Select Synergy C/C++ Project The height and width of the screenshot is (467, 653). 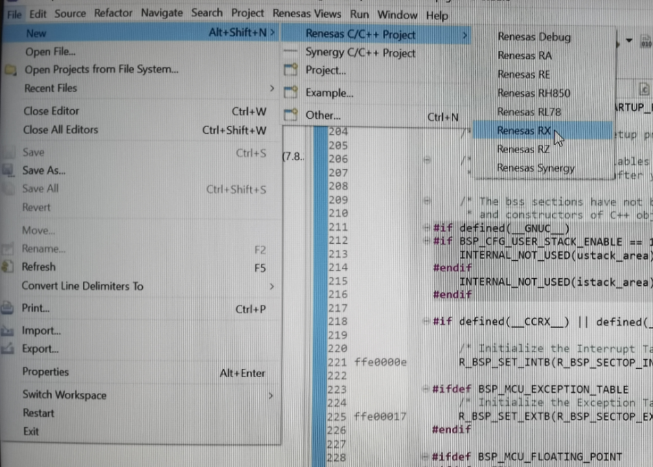coord(360,53)
